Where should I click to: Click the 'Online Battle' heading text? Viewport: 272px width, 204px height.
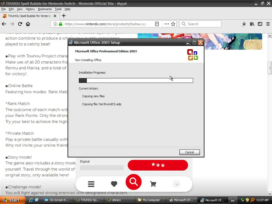[20, 86]
